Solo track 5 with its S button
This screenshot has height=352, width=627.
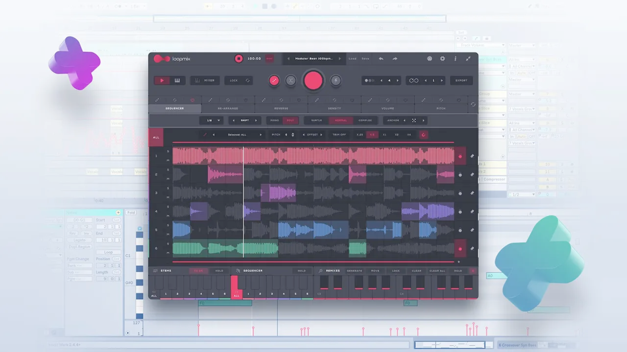pos(168,225)
